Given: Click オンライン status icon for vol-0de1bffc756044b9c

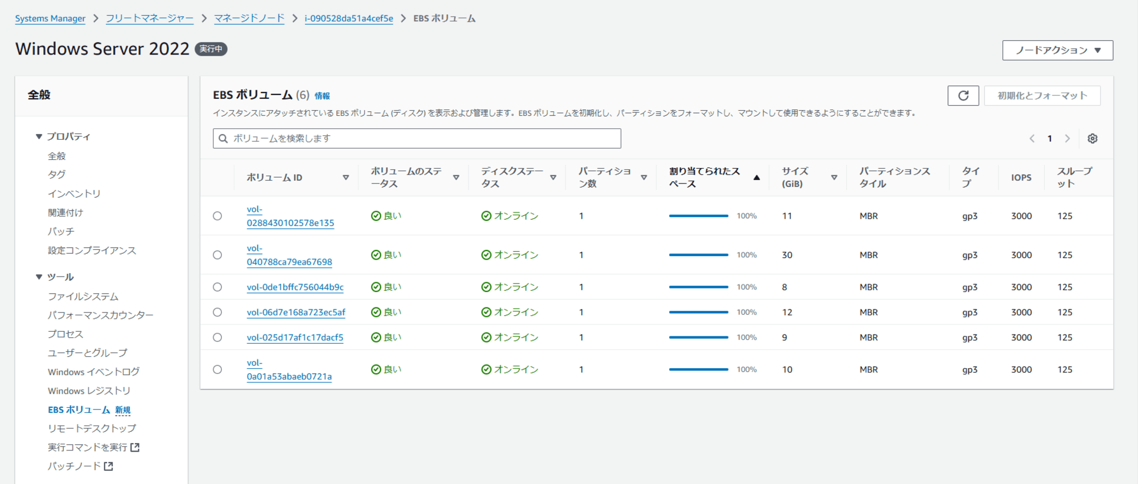Looking at the screenshot, I should click(x=486, y=287).
